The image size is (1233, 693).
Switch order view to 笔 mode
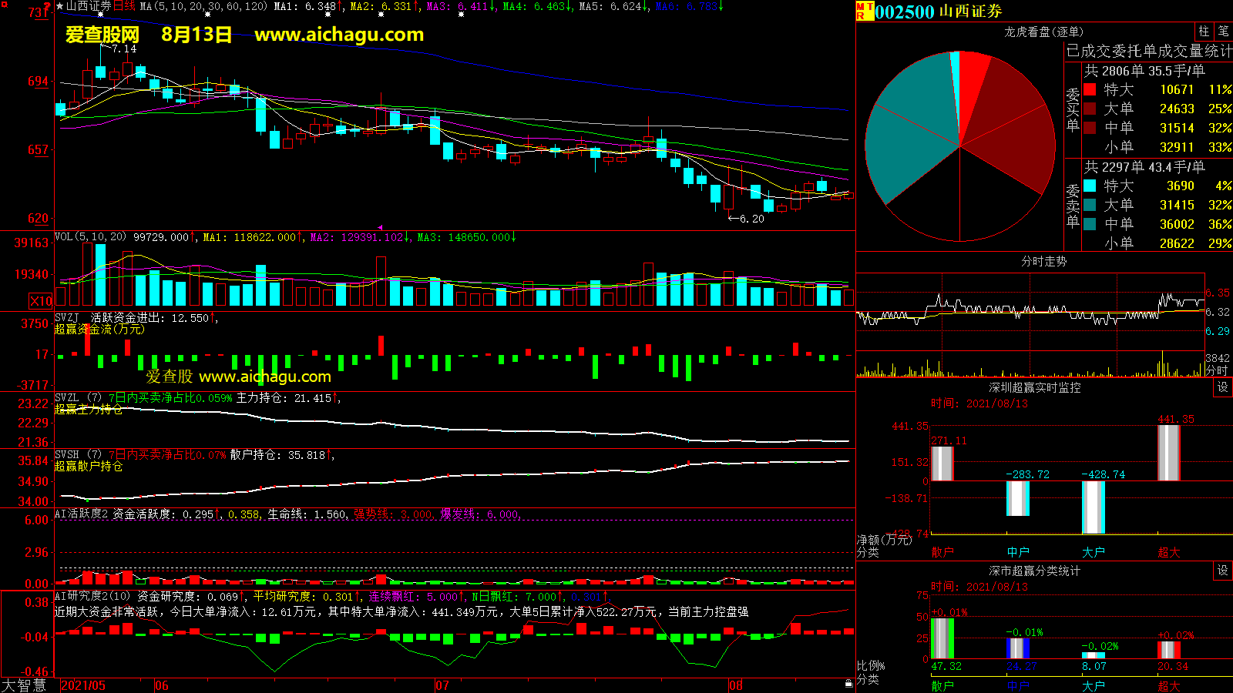(1223, 32)
